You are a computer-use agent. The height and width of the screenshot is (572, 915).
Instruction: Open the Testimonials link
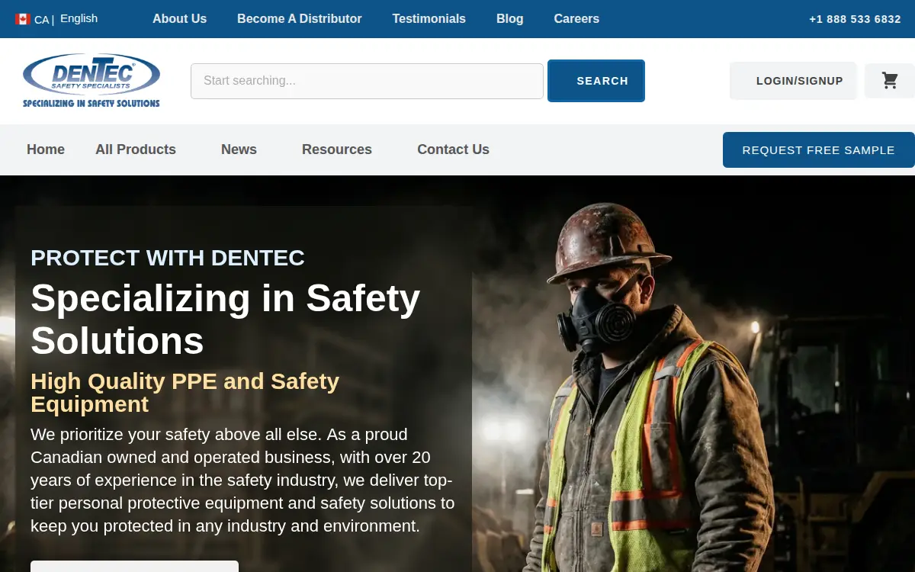click(429, 19)
